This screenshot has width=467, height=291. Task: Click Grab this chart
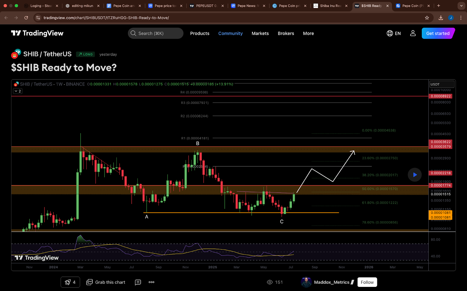tap(106, 282)
